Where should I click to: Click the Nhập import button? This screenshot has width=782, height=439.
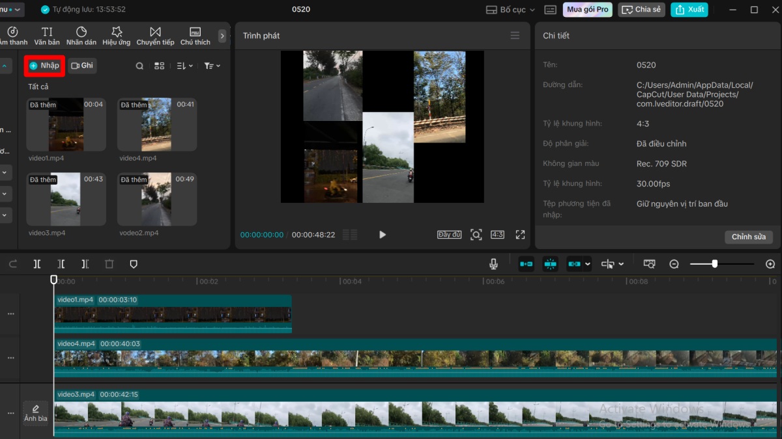tap(43, 66)
